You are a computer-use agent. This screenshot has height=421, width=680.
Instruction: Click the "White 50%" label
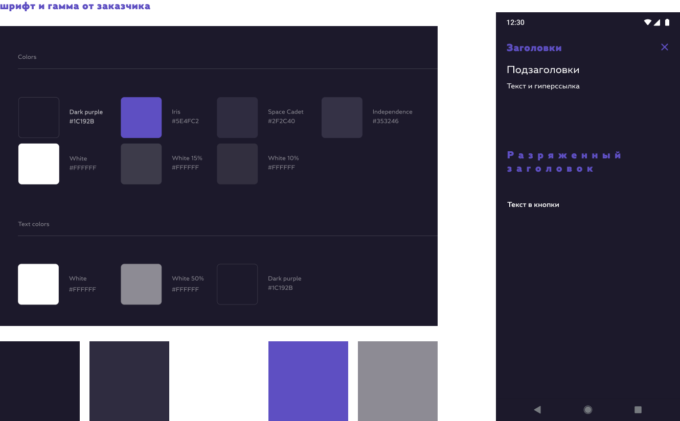coord(188,278)
